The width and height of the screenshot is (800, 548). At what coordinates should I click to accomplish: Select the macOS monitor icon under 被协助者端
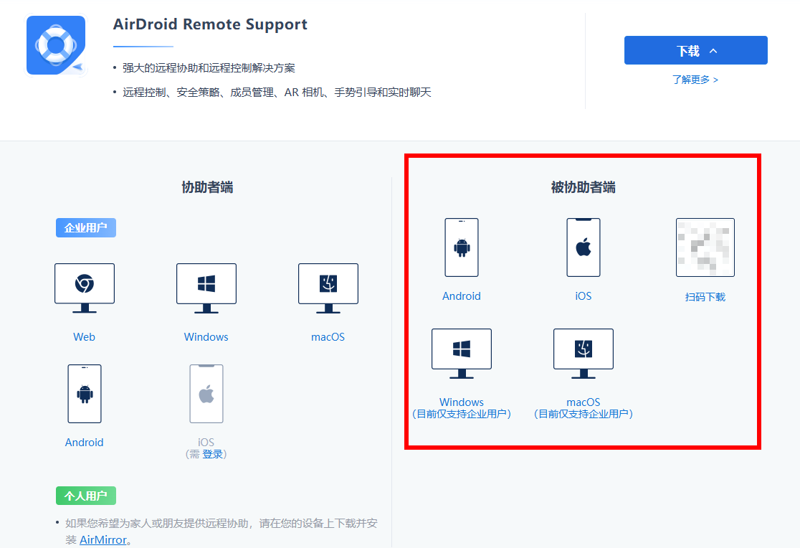584,354
